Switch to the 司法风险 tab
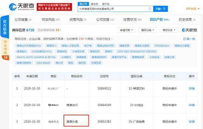Image resolution: width=203 pixels, height=129 pixels. click(x=51, y=20)
